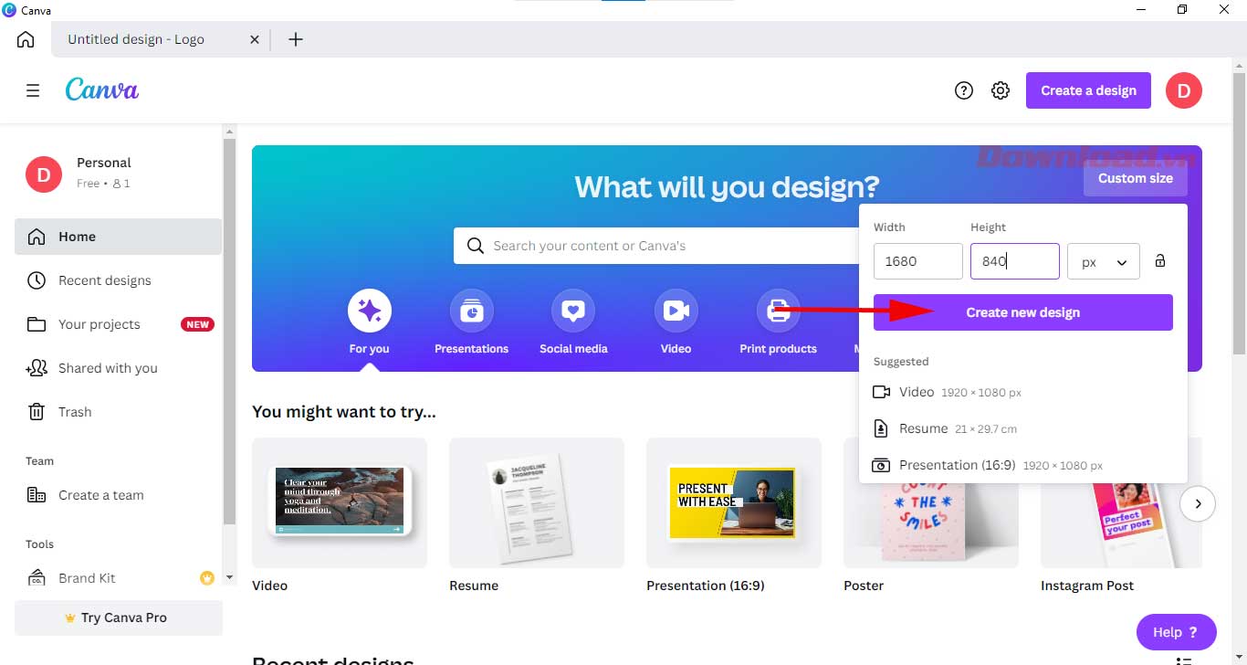The image size is (1247, 665).
Task: Open the hamburger menu
Action: (33, 90)
